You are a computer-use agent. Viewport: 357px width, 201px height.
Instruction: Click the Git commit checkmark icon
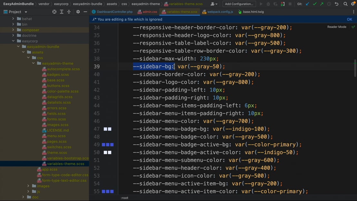pyautogui.click(x=315, y=4)
